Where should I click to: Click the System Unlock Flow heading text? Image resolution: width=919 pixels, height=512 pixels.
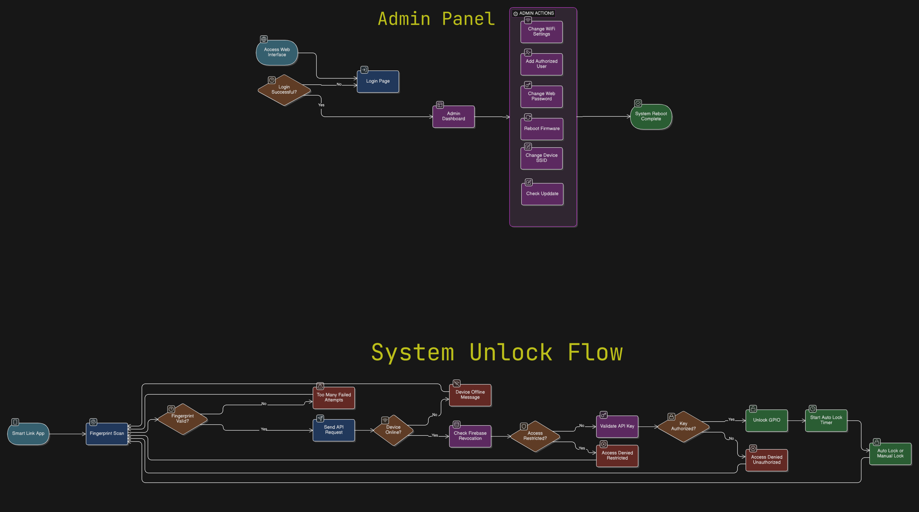tap(497, 353)
